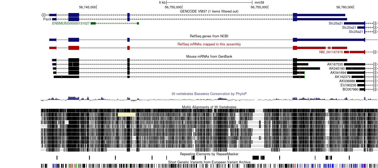Screen dimensions: 378x168
Task: Select the AK045180 mRNA label
Action: pos(337,68)
